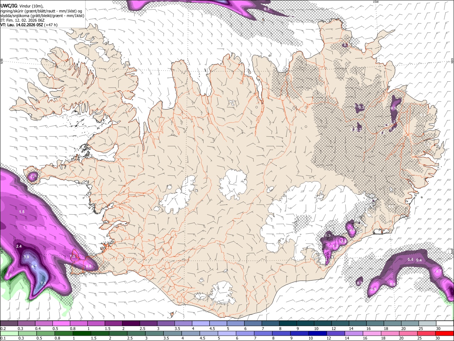Screen dimensions: 454x341
Task: Click the 1.5 value over the southwest sea
Action: 22,212
